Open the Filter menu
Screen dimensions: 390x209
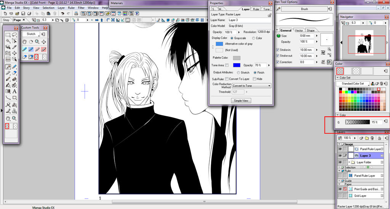coord(81,8)
